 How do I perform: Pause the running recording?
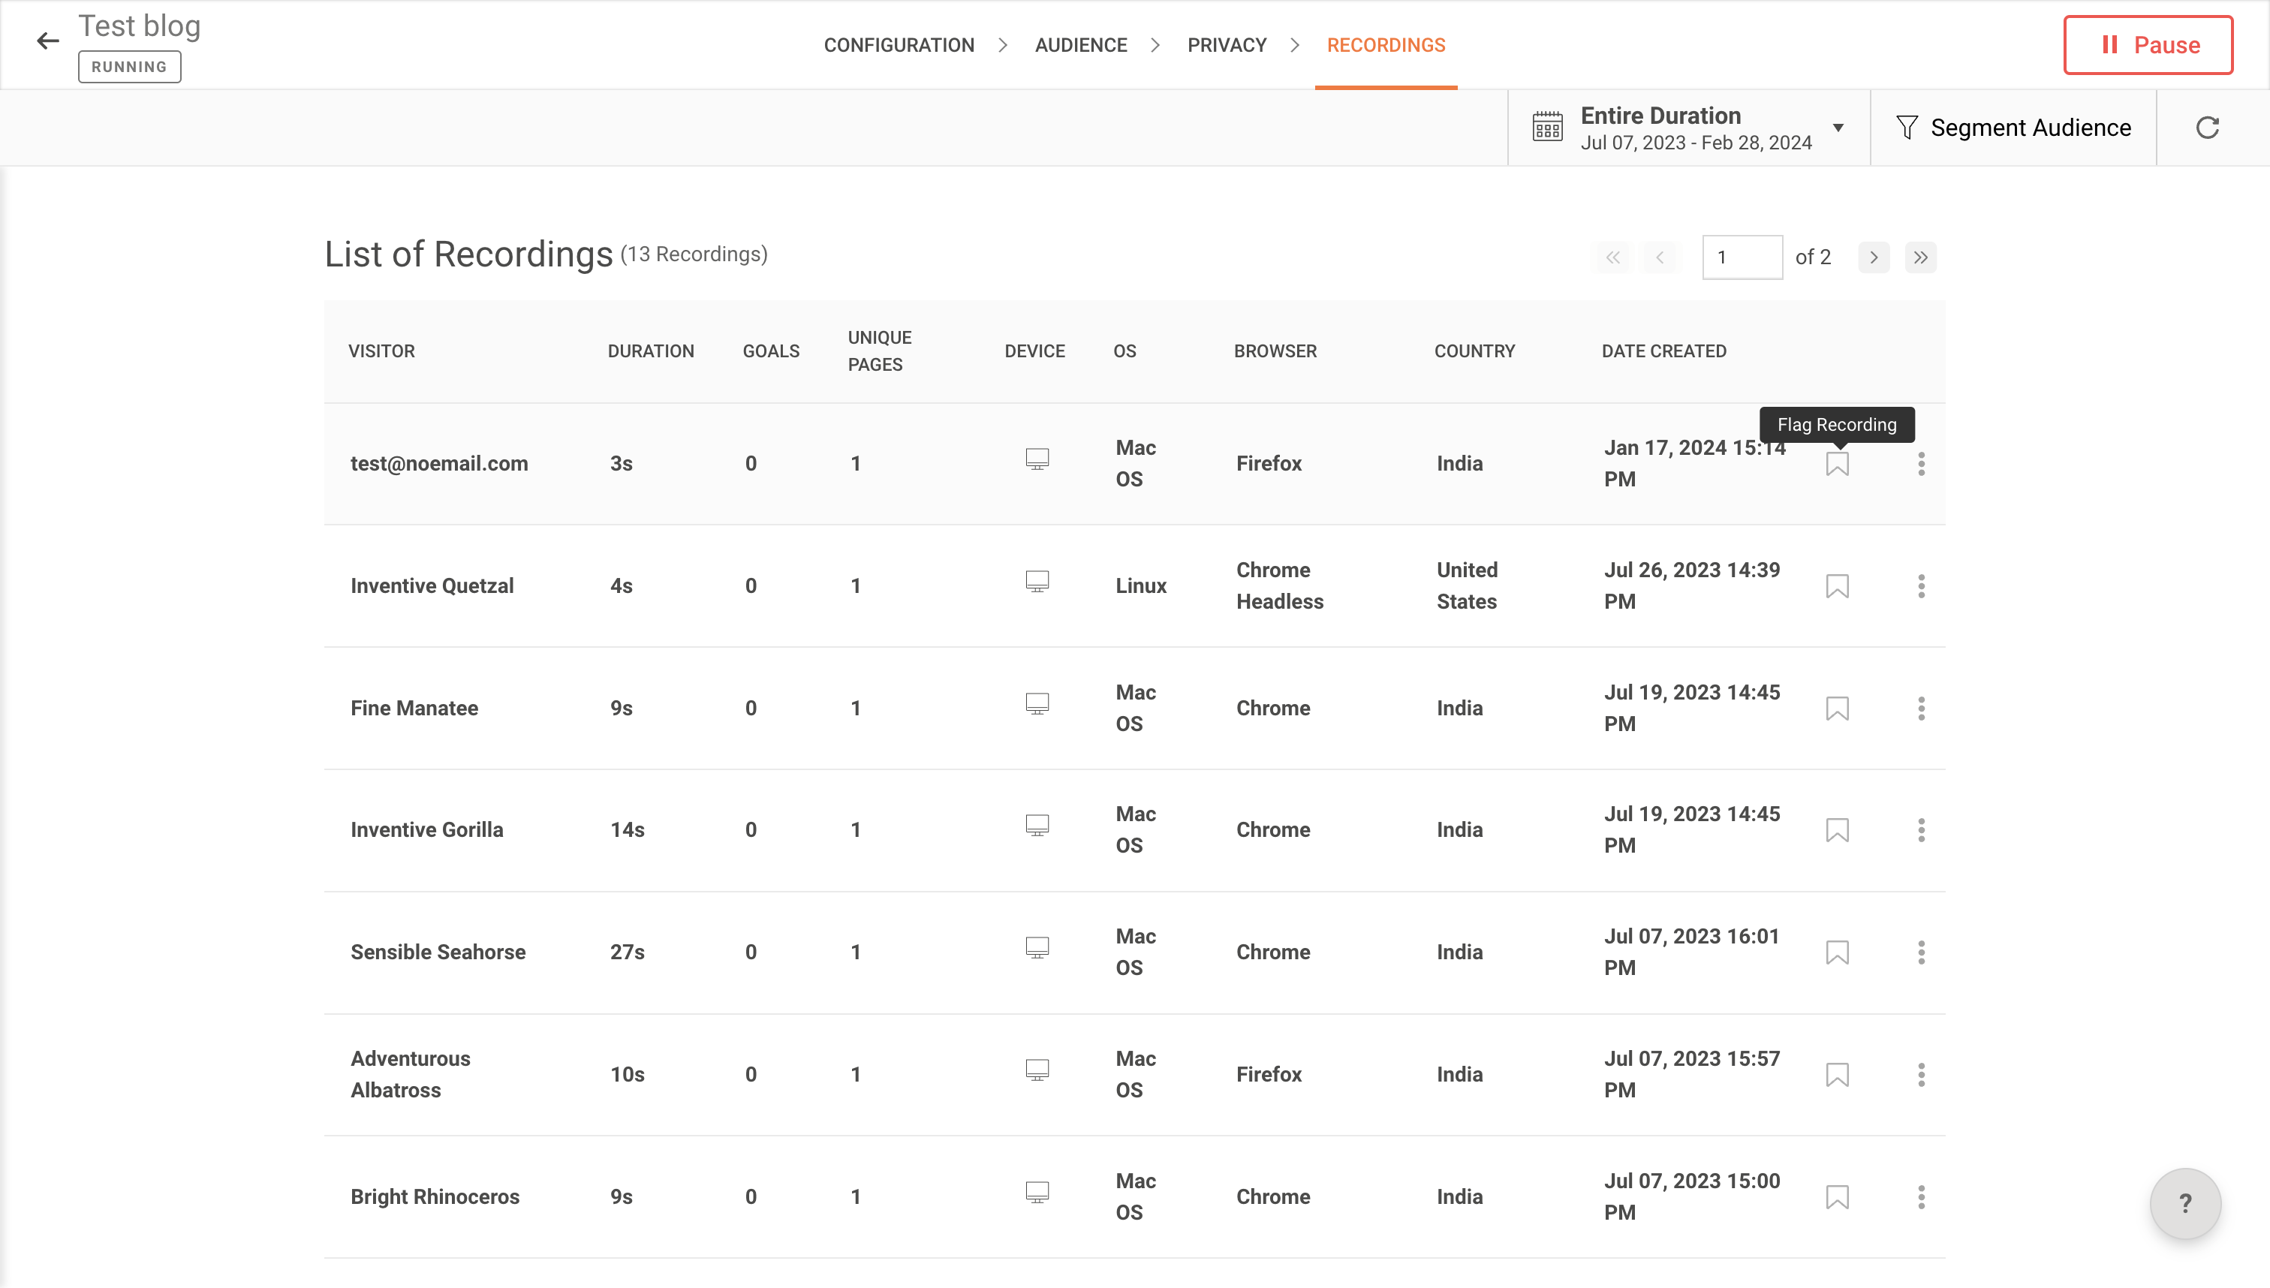tap(2148, 45)
